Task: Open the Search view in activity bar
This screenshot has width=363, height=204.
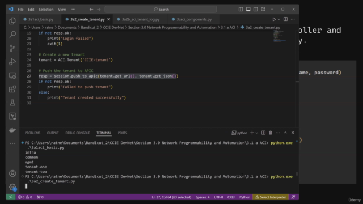Action: pyautogui.click(x=12, y=35)
